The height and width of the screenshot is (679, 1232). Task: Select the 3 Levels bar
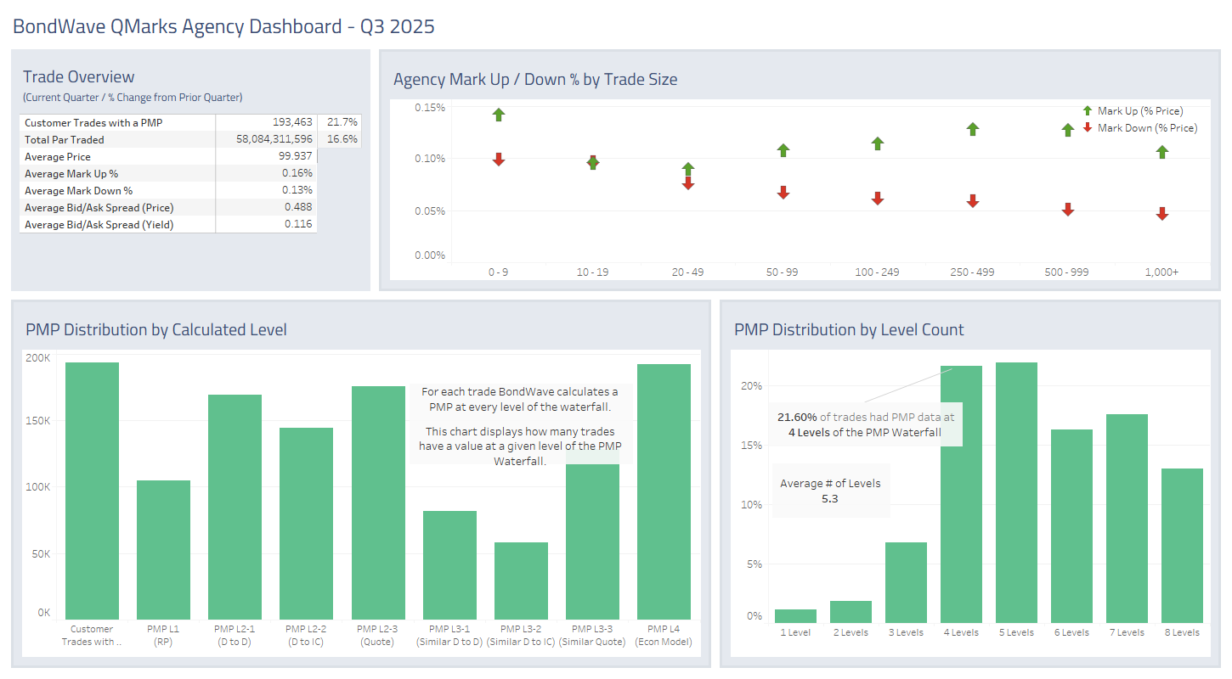tap(906, 583)
